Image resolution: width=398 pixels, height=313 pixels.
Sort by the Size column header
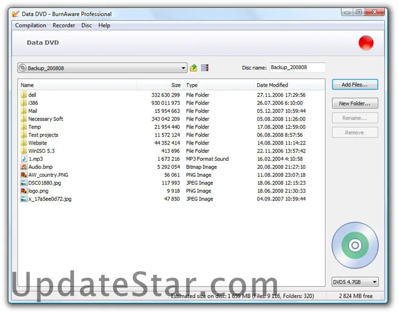pos(160,85)
